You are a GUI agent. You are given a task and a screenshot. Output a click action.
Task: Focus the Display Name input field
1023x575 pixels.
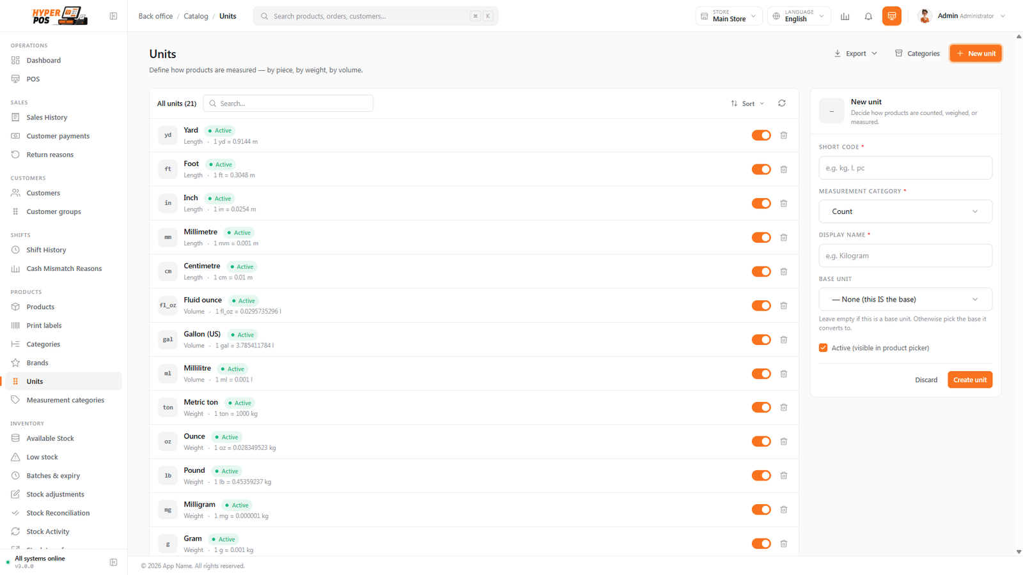tap(905, 256)
